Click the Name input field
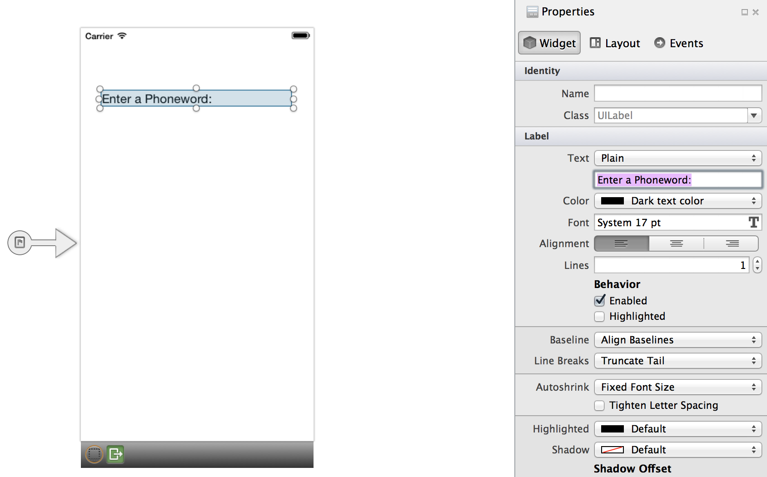The image size is (767, 477). pyautogui.click(x=677, y=94)
